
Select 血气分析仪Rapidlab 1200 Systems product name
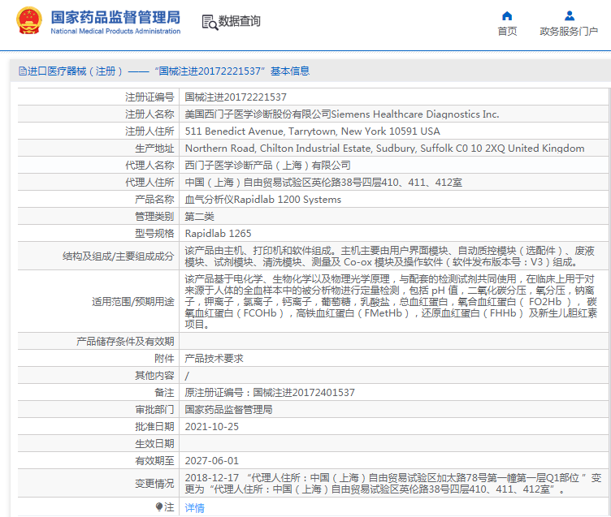click(263, 200)
